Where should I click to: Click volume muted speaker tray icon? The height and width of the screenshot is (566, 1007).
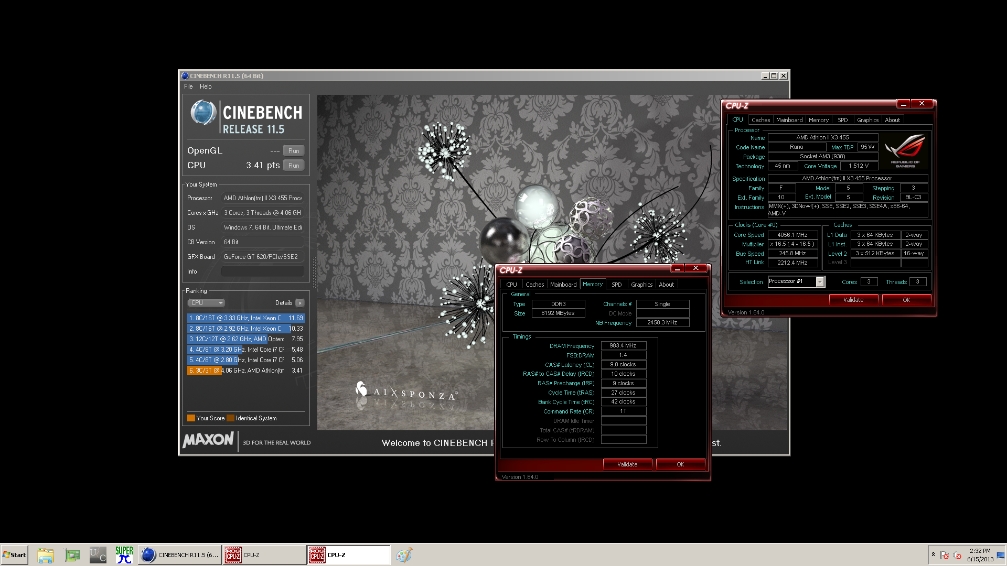(957, 555)
